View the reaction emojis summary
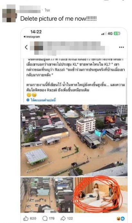Screen dimensions: 132x223 tap(120, 218)
